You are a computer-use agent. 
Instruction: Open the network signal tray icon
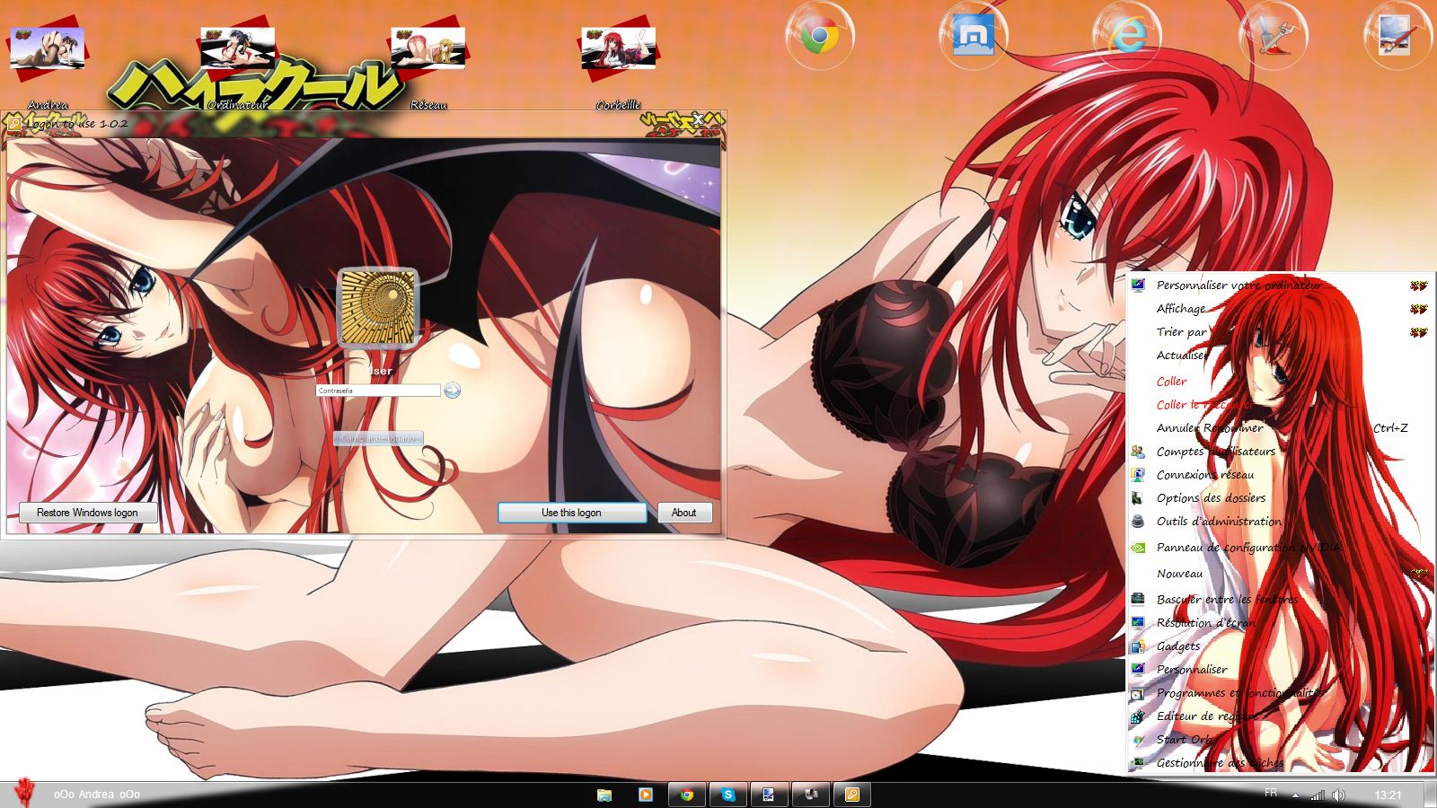(x=1318, y=795)
